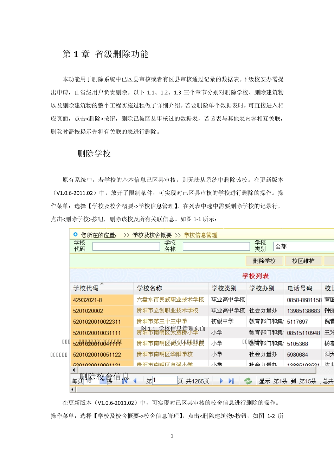Select row with code 5201020010022311
This screenshot has width=334, height=472.
pos(102,322)
